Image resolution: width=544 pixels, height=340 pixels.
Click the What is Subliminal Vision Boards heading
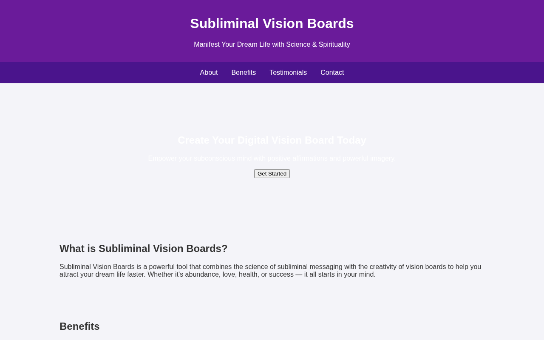(x=144, y=249)
